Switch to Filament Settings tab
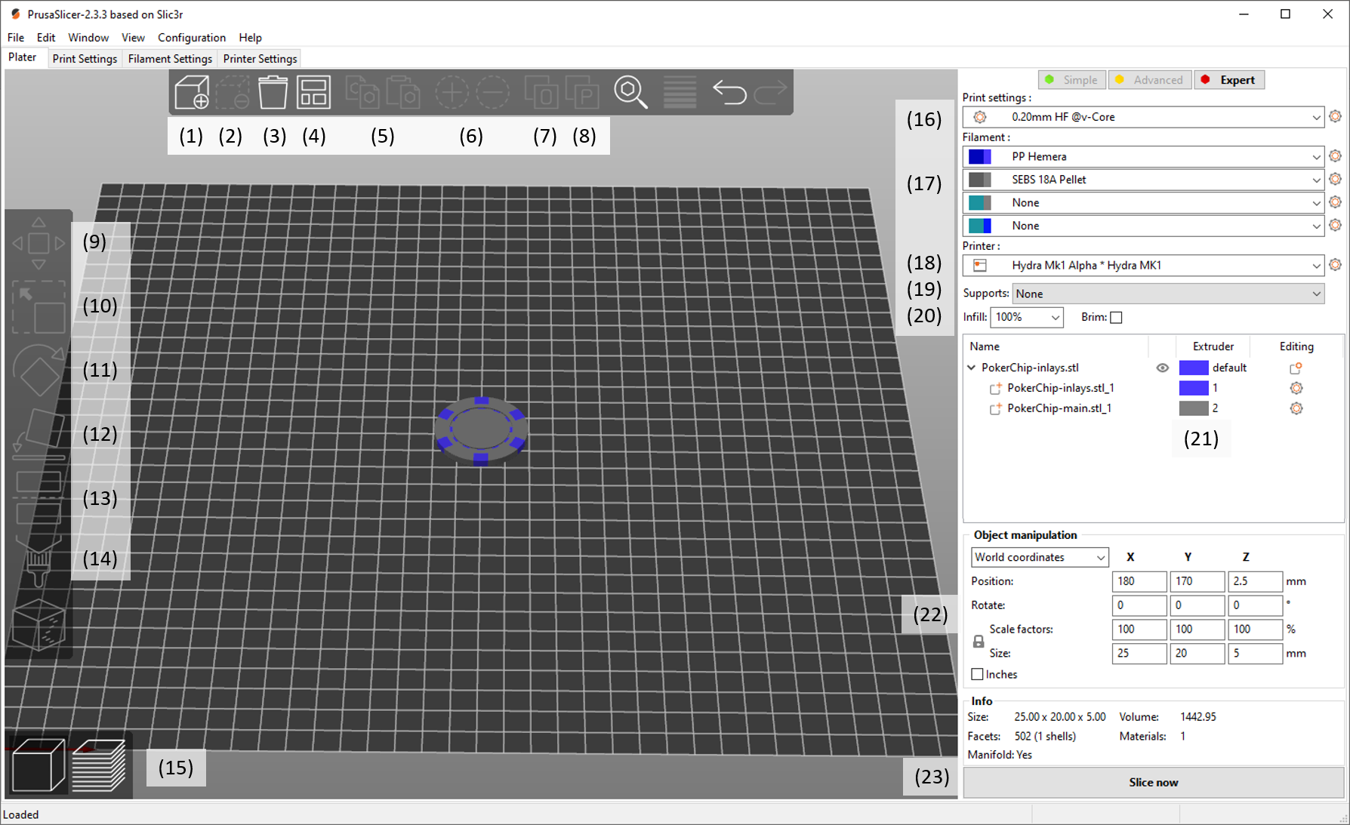Viewport: 1350px width, 825px height. point(170,58)
